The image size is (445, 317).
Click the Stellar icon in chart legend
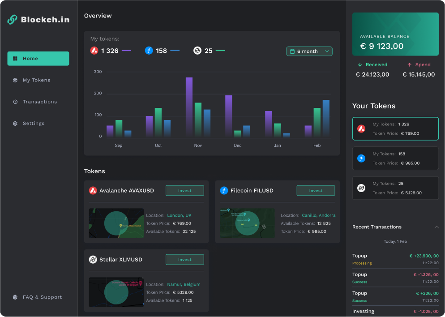197,51
